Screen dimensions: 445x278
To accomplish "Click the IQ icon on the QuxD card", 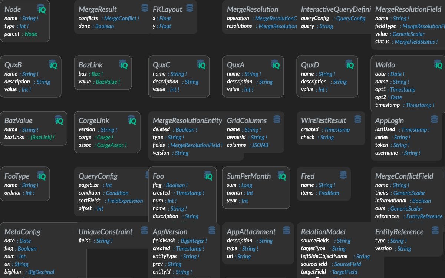I will tap(350, 65).
